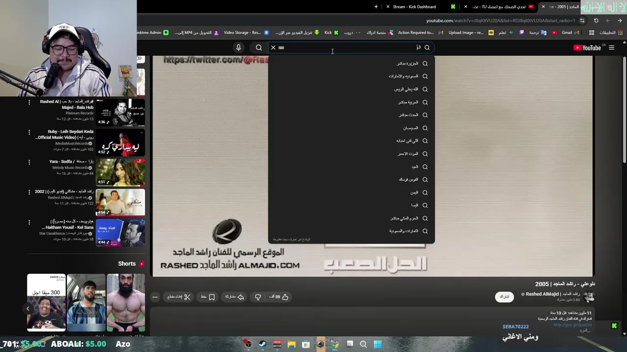Create a clip with the scissors button
The image size is (627, 352).
tap(179, 297)
